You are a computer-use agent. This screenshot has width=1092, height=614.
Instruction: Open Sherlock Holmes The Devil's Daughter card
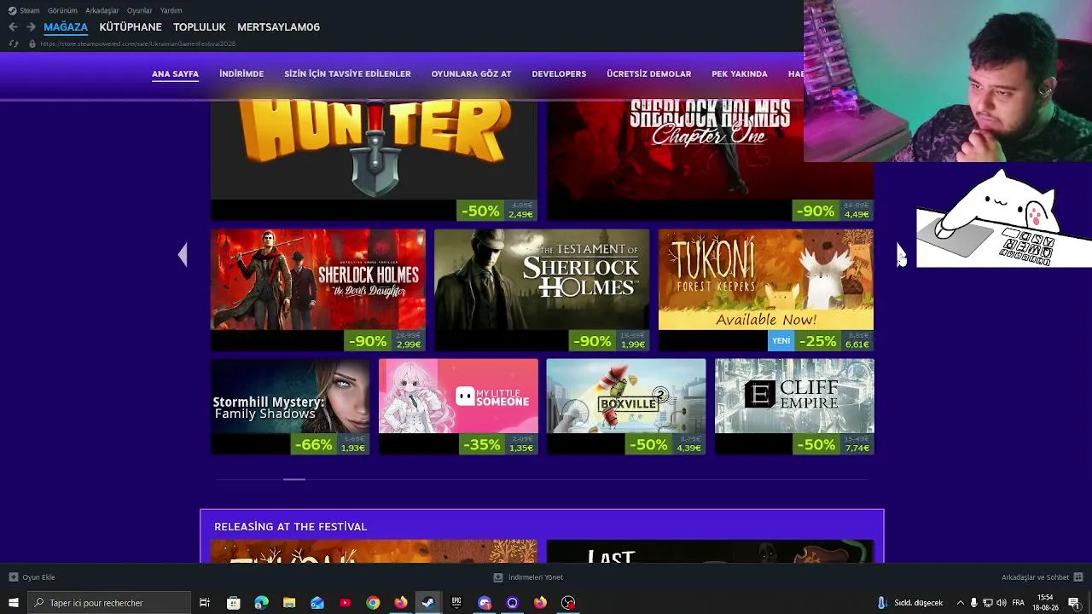(317, 290)
